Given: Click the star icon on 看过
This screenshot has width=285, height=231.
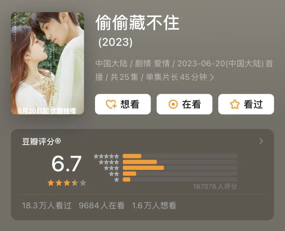Looking at the screenshot, I should pos(235,104).
